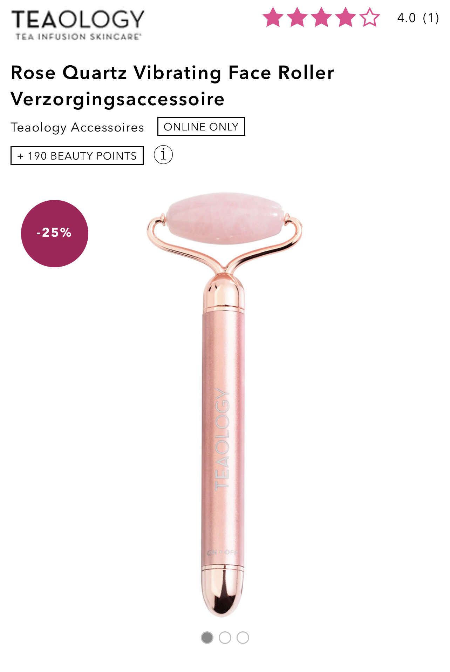This screenshot has height=672, width=450.
Task: Select the third image carousel dot
Action: click(243, 638)
